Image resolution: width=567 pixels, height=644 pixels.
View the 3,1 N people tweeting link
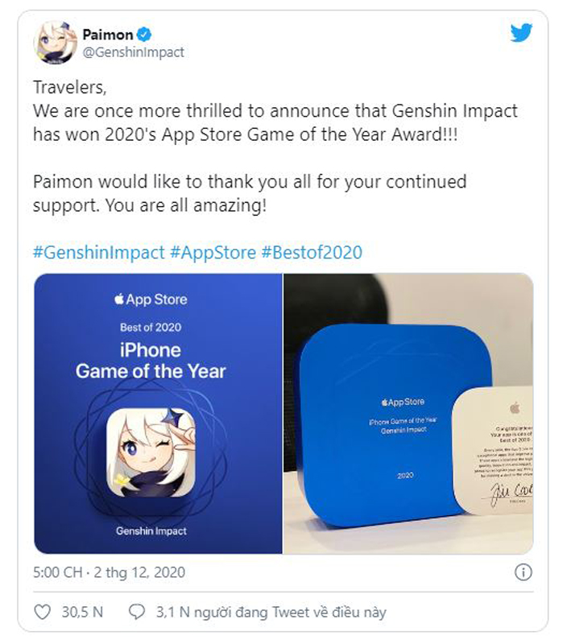point(271,613)
